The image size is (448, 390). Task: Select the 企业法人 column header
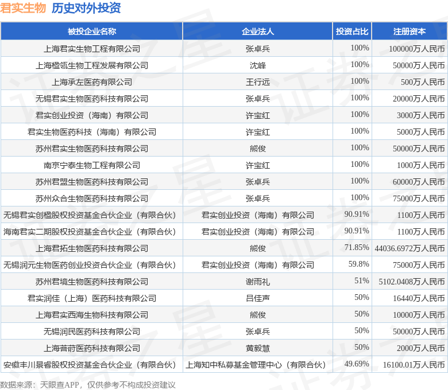click(x=258, y=32)
